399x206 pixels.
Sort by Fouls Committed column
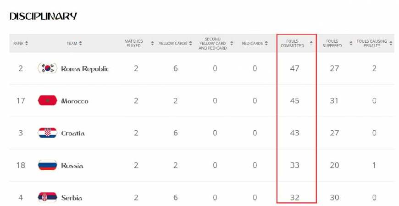click(312, 44)
